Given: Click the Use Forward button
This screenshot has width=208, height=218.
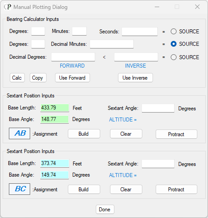Looking at the screenshot, I should (72, 78).
